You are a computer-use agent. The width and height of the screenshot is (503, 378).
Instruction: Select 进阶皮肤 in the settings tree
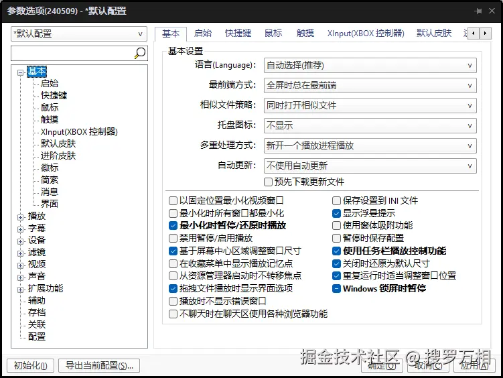(58, 156)
